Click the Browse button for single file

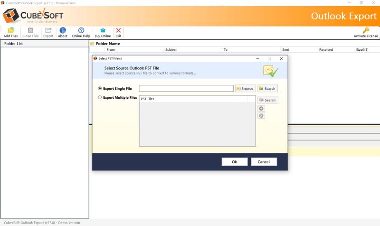point(245,88)
